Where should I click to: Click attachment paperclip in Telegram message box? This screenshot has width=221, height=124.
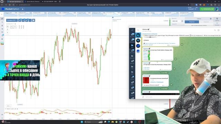pos(143,97)
